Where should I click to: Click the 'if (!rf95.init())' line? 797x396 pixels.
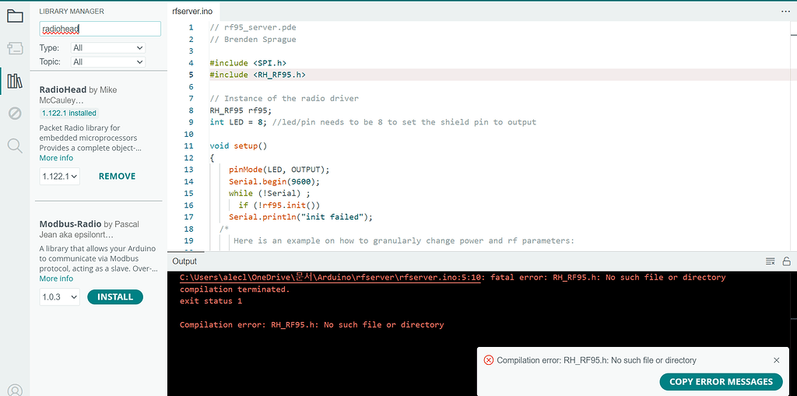point(279,205)
